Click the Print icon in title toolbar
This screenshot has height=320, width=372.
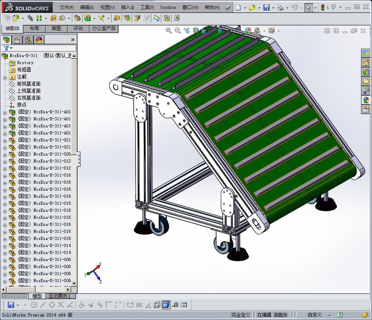pos(281,7)
